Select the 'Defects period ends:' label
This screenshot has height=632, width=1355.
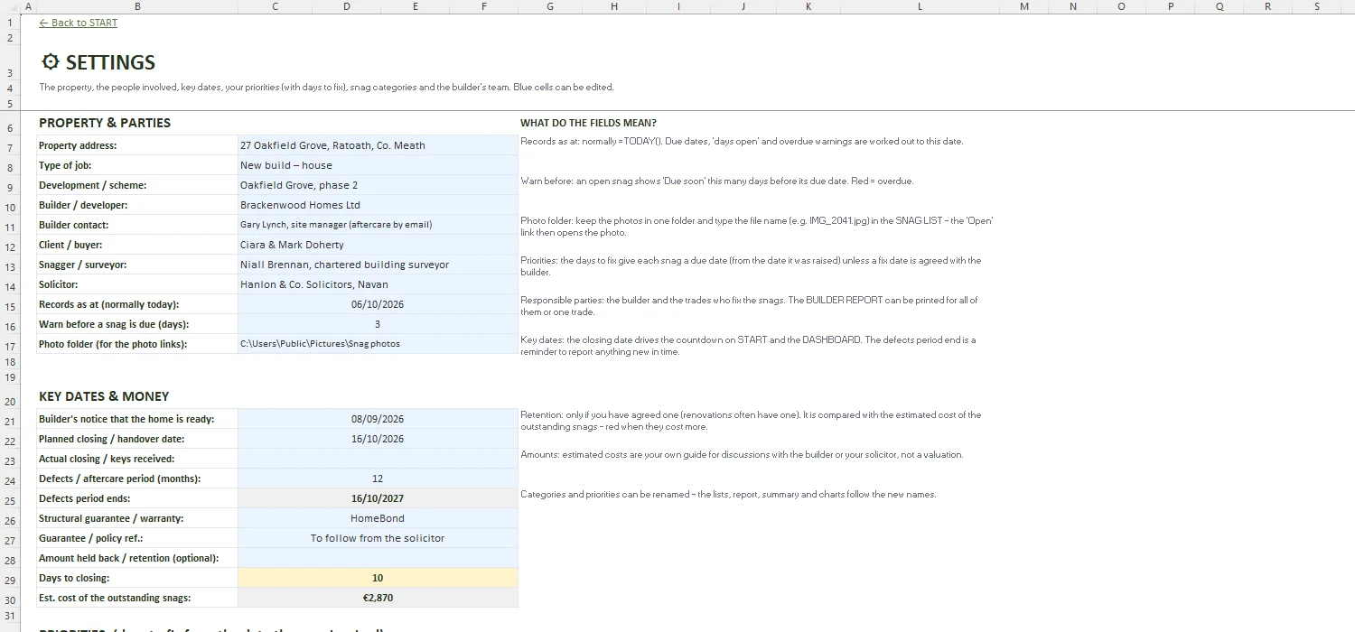[137, 498]
